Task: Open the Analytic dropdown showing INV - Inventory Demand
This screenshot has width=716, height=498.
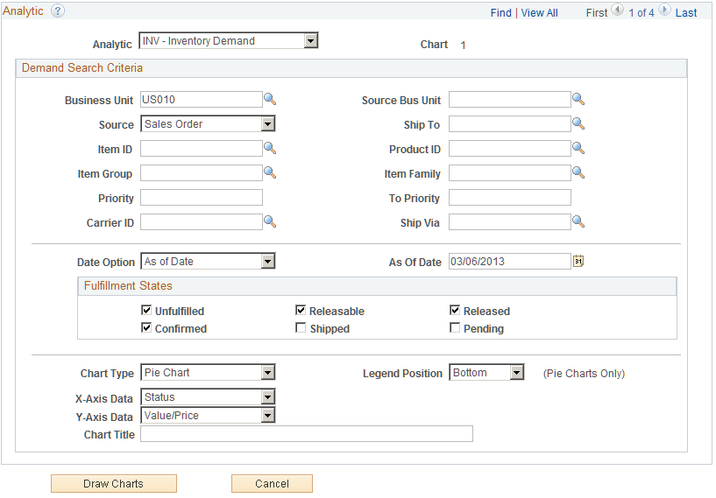Action: (229, 40)
